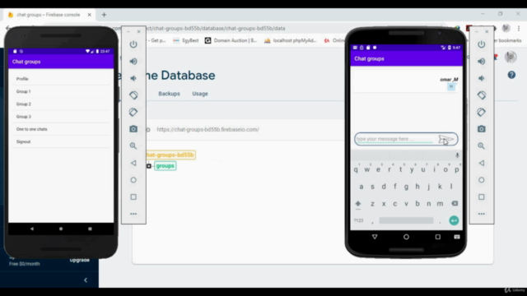The image size is (527, 296).
Task: Open Firebase help question mark icon
Action: click(x=511, y=75)
